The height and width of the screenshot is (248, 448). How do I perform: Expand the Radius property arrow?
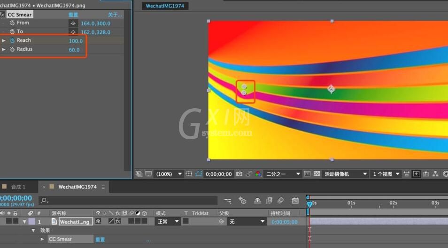point(4,49)
